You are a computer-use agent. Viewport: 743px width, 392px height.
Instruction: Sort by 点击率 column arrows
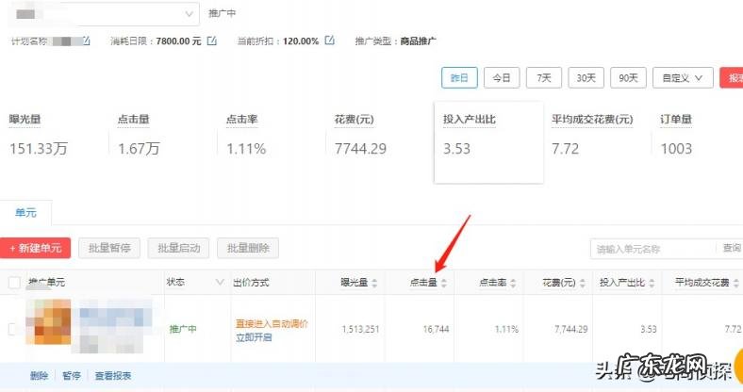click(513, 283)
